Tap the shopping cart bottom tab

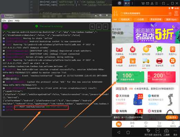point(159,124)
